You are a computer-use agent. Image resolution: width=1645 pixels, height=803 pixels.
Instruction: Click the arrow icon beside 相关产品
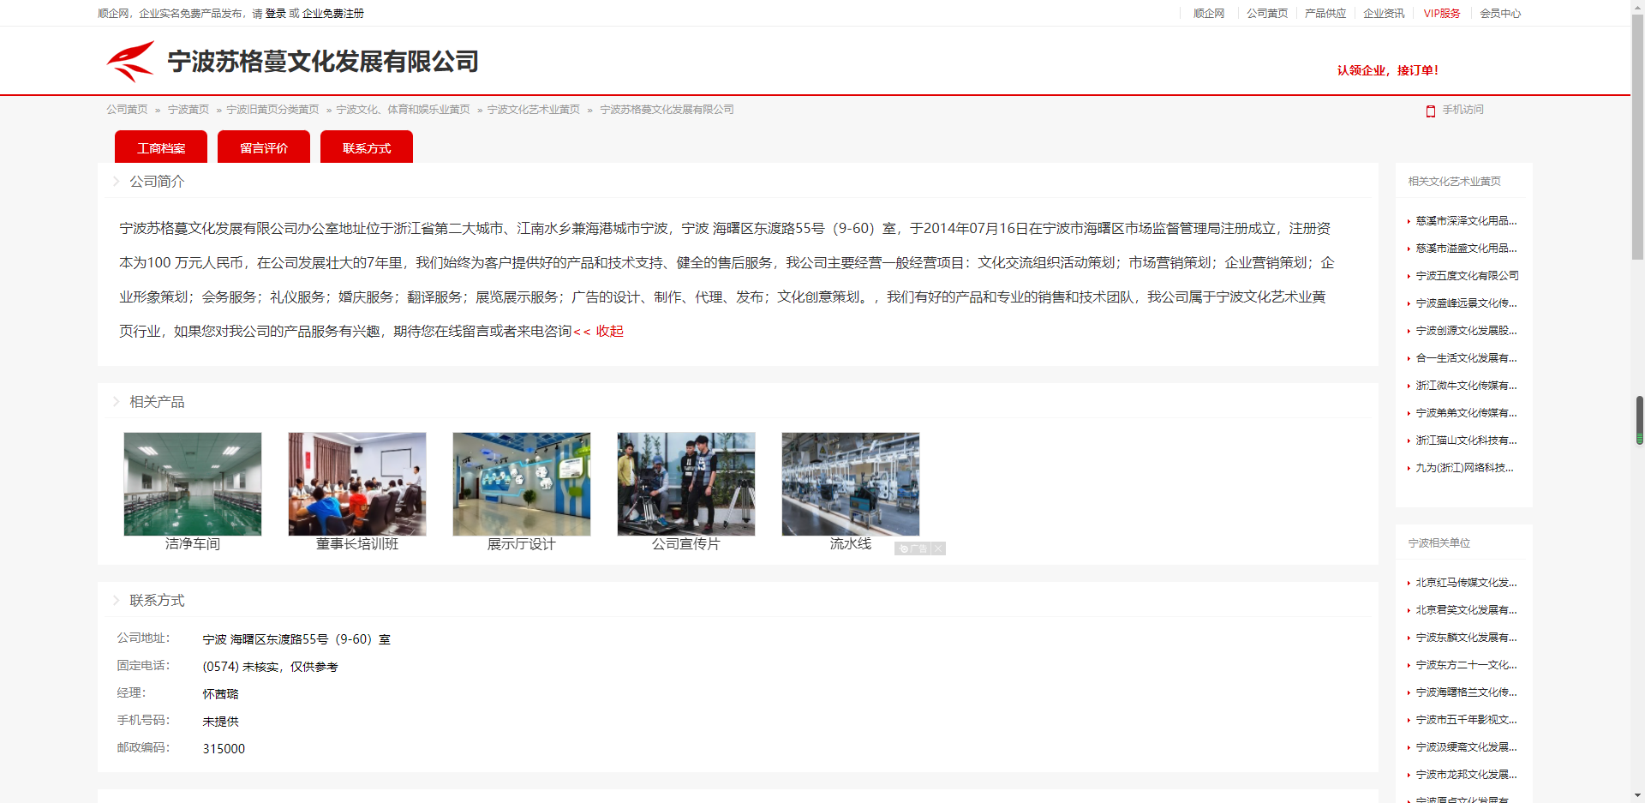click(x=117, y=402)
